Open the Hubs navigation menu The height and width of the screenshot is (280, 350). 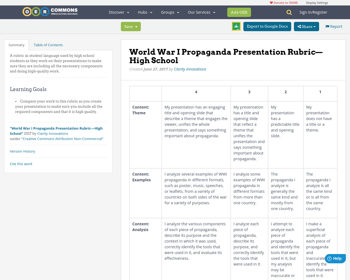(x=145, y=12)
